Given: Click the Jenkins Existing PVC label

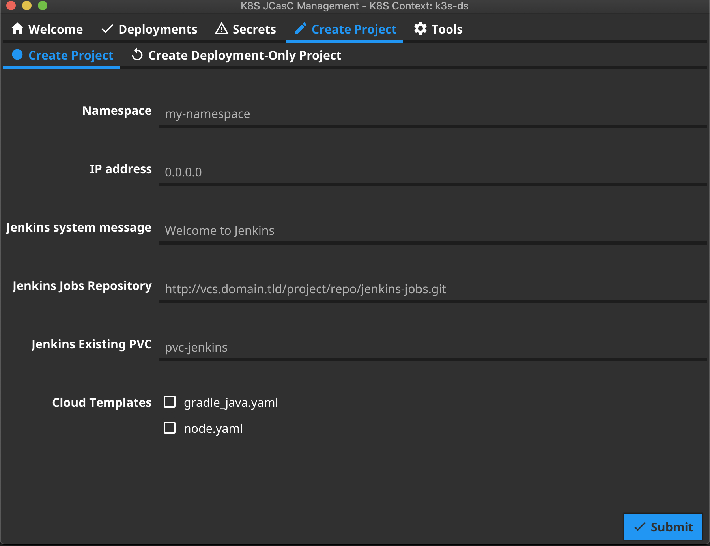Looking at the screenshot, I should coord(92,344).
